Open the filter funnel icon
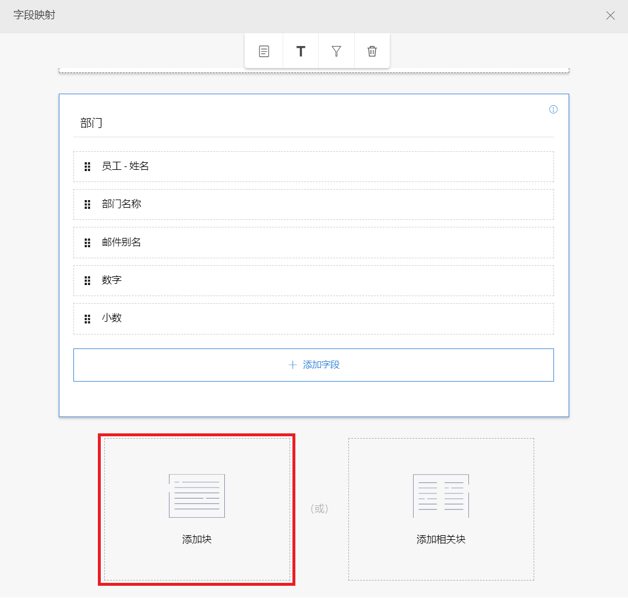628x598 pixels. point(336,51)
